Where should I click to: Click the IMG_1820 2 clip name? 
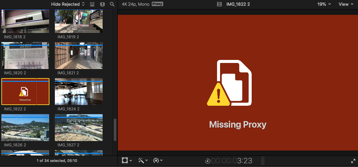tap(15, 73)
